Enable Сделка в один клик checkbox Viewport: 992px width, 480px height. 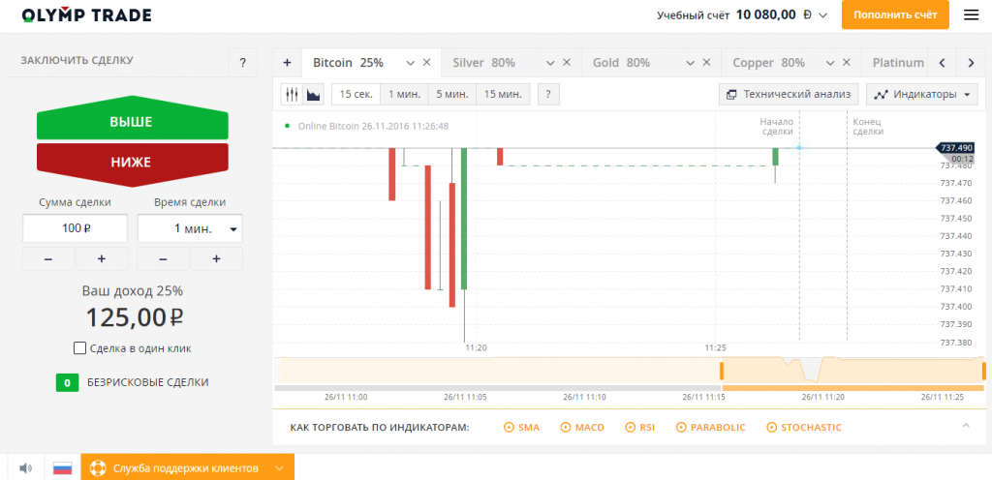point(79,348)
